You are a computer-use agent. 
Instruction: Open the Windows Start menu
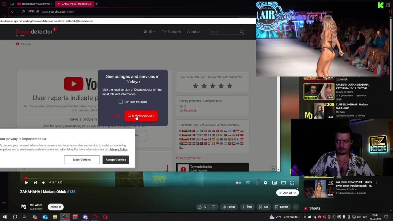pyautogui.click(x=5, y=217)
